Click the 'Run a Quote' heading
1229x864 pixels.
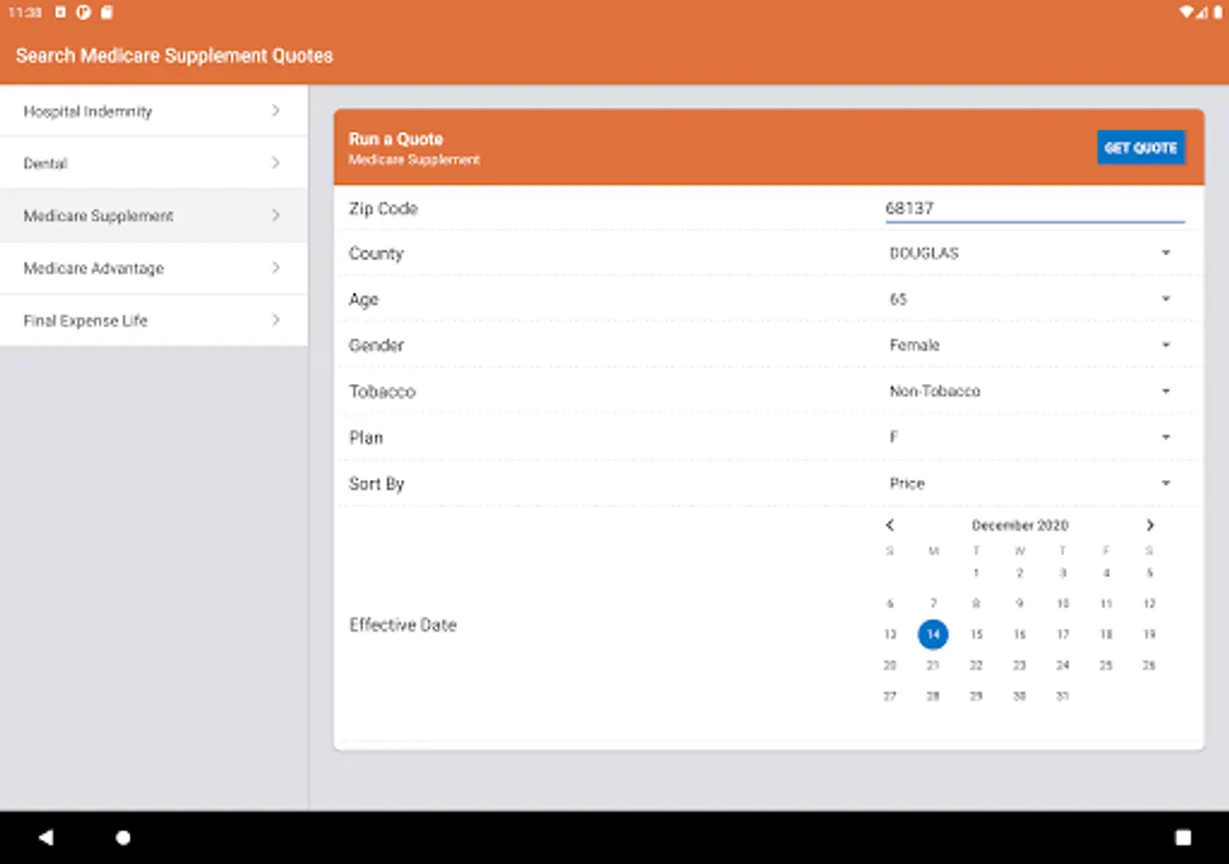pyautogui.click(x=396, y=139)
